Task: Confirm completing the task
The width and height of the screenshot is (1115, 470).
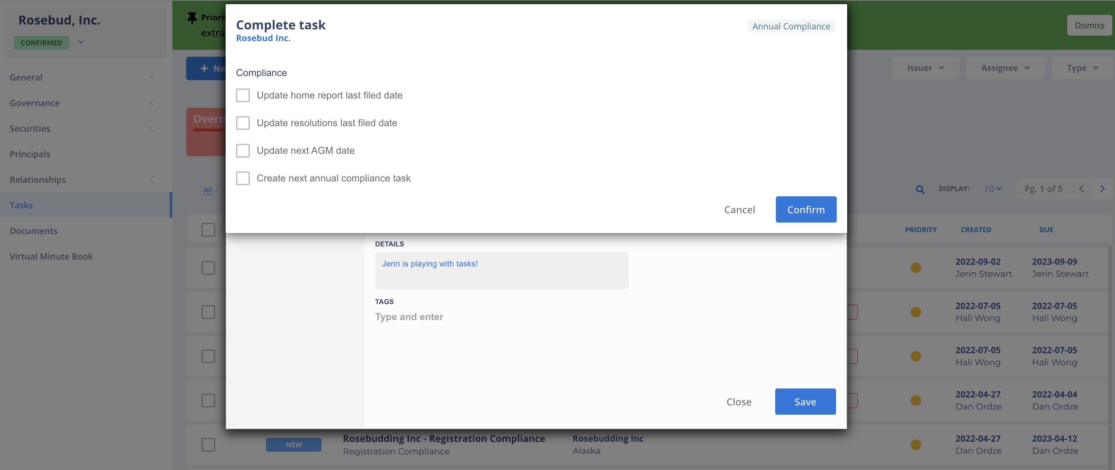Action: pyautogui.click(x=806, y=210)
